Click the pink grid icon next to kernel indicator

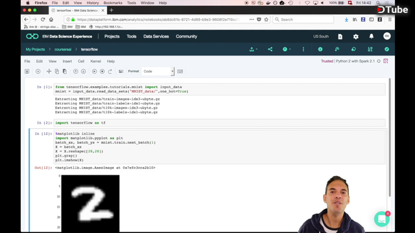point(386,61)
